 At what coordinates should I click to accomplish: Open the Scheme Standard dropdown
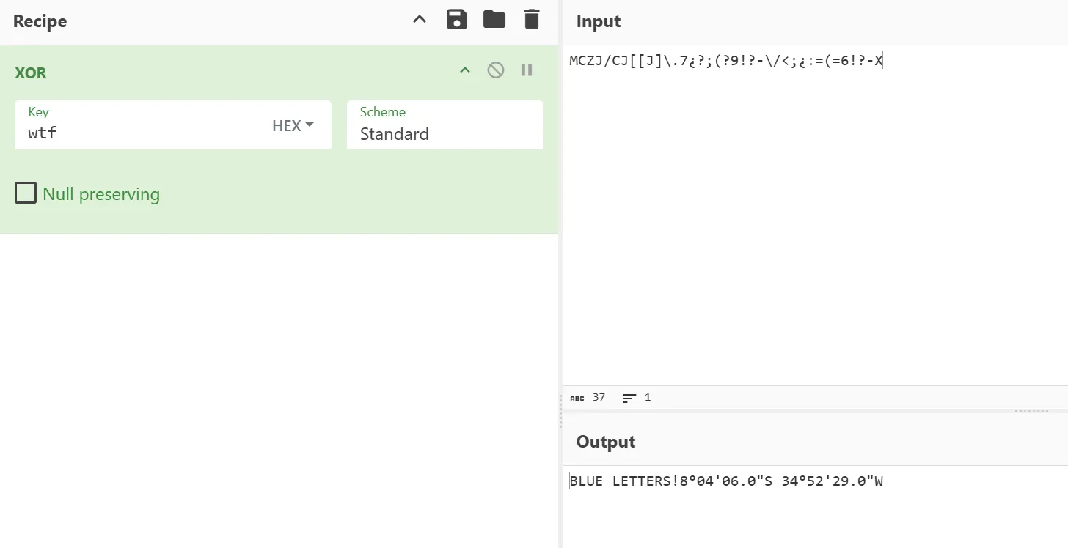point(445,125)
